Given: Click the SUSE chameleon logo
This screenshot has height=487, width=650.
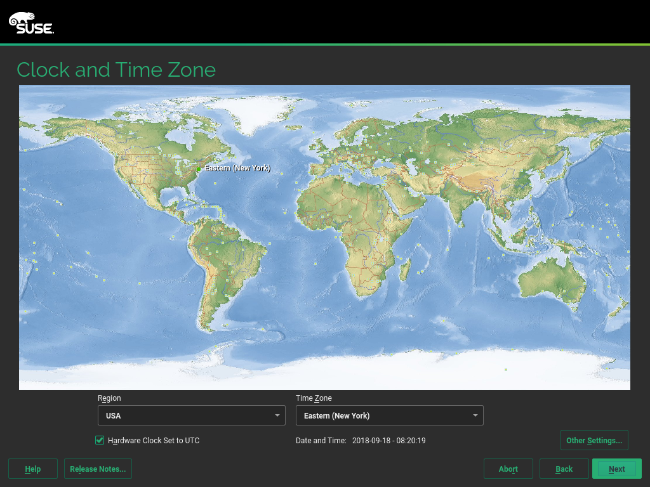Looking at the screenshot, I should (x=30, y=23).
